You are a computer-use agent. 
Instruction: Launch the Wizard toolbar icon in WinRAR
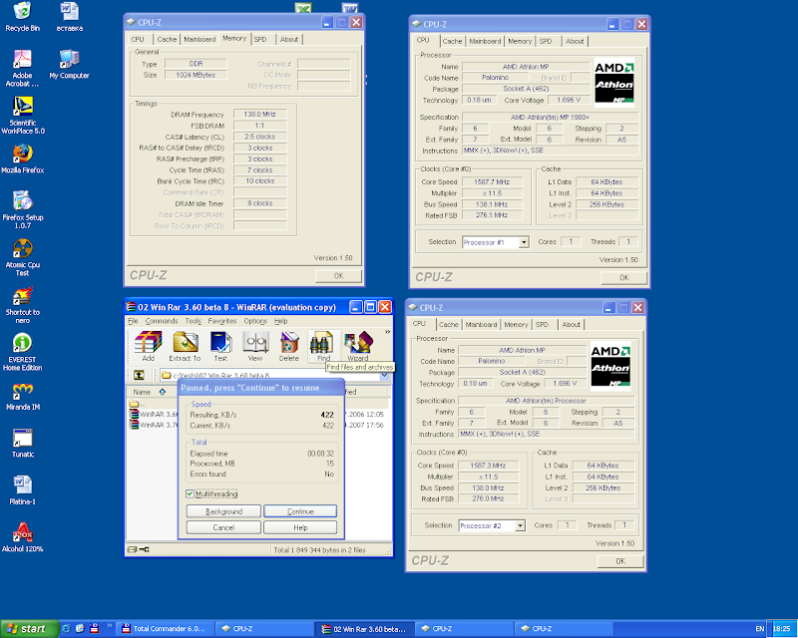coord(357,344)
